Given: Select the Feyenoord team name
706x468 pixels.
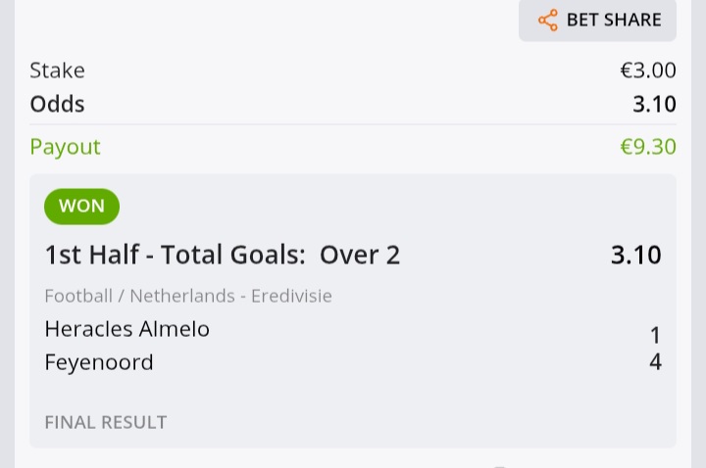Looking at the screenshot, I should pyautogui.click(x=99, y=363).
